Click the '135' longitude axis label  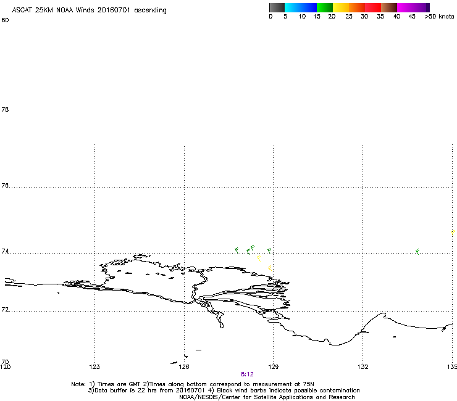pyautogui.click(x=452, y=366)
